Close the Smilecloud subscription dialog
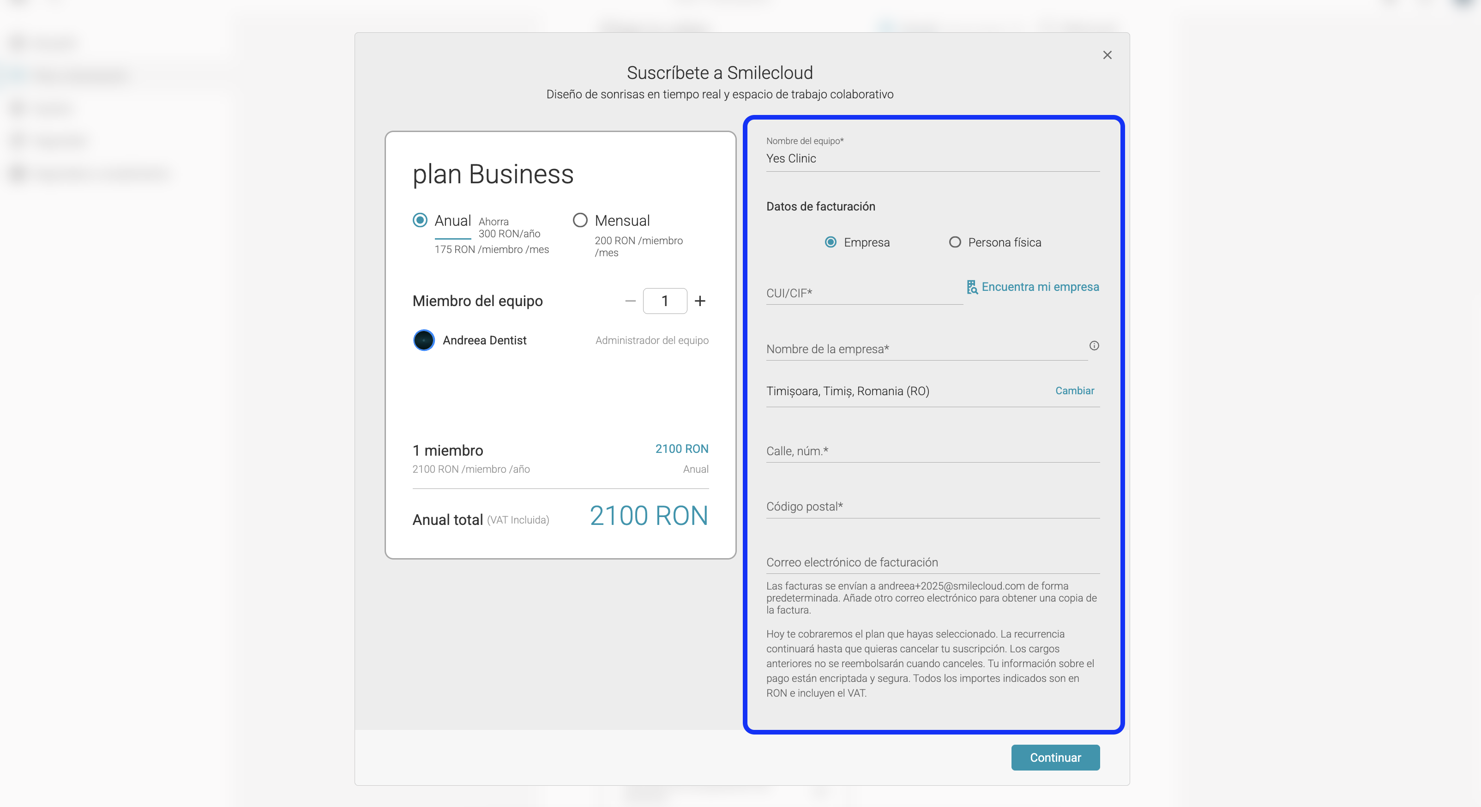This screenshot has height=807, width=1481. coord(1107,55)
